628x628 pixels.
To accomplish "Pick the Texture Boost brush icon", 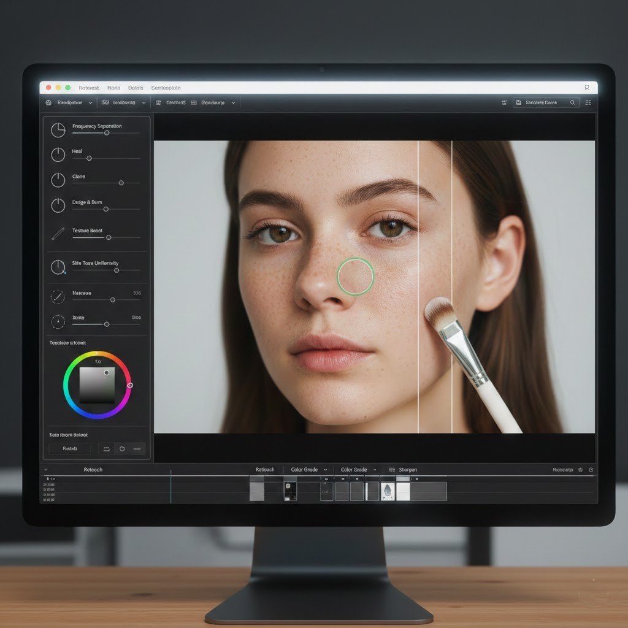I will click(x=58, y=233).
